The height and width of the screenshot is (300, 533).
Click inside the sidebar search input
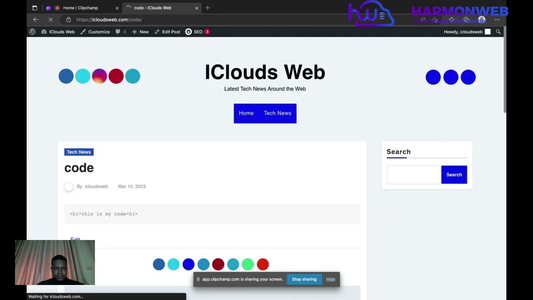(x=413, y=175)
